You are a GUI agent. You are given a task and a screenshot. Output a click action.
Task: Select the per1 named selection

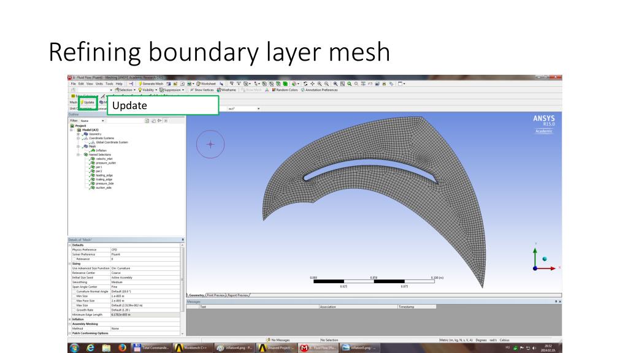(99, 167)
